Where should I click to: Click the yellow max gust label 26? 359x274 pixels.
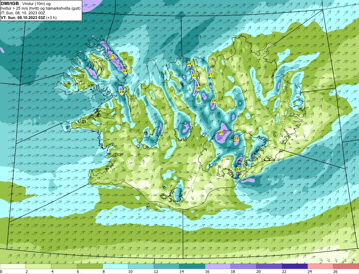238,169
